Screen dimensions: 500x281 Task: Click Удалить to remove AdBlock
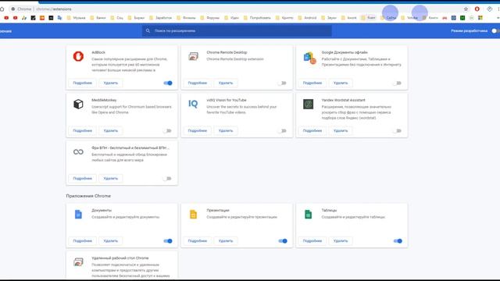point(111,84)
